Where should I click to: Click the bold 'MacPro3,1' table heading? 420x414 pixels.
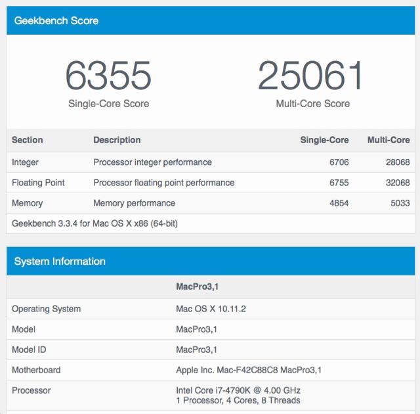coord(197,287)
